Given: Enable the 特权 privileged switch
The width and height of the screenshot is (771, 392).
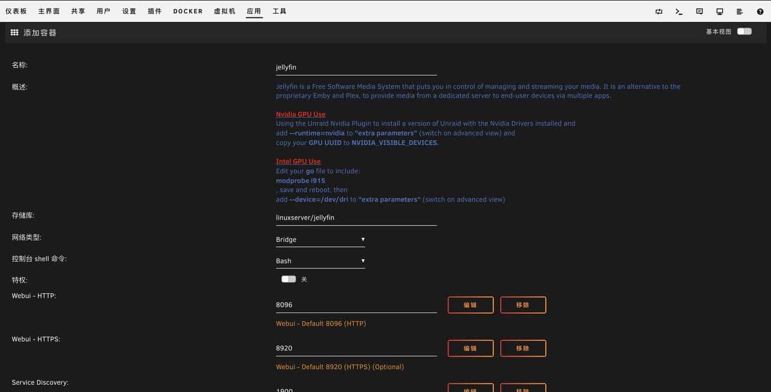Looking at the screenshot, I should [x=288, y=279].
